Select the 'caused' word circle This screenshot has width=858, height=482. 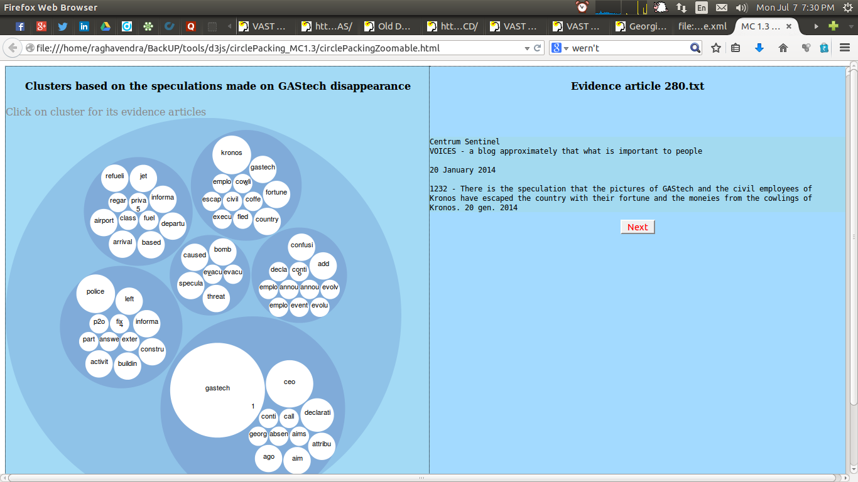tap(195, 257)
